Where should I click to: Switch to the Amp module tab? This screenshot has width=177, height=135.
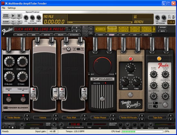[123, 35]
